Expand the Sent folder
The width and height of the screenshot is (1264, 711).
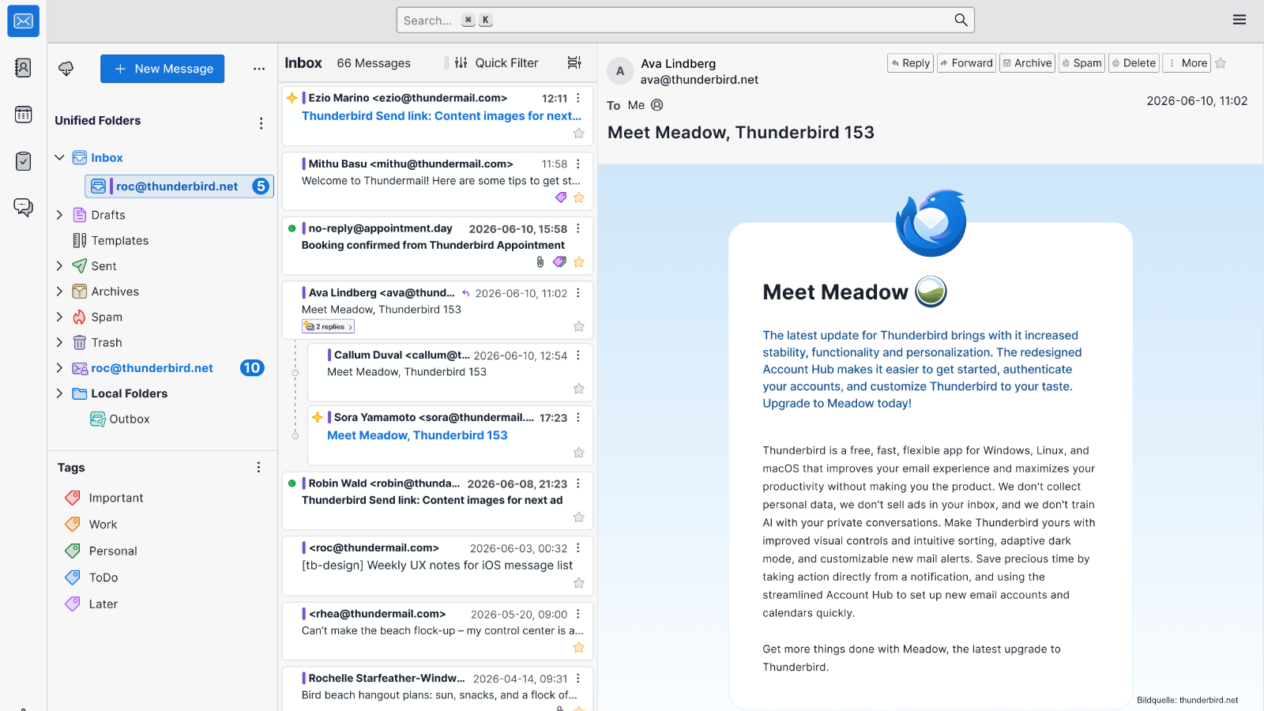pos(59,266)
